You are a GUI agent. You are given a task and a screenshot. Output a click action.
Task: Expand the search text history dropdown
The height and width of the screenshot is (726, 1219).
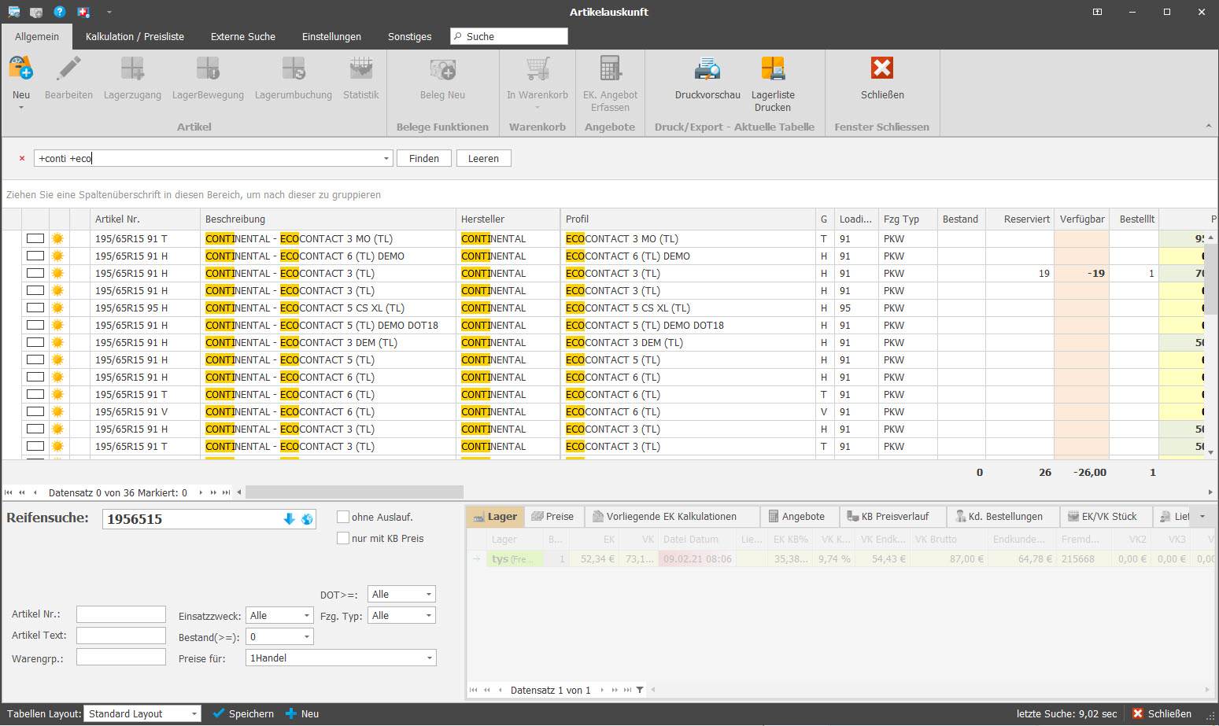tap(386, 158)
